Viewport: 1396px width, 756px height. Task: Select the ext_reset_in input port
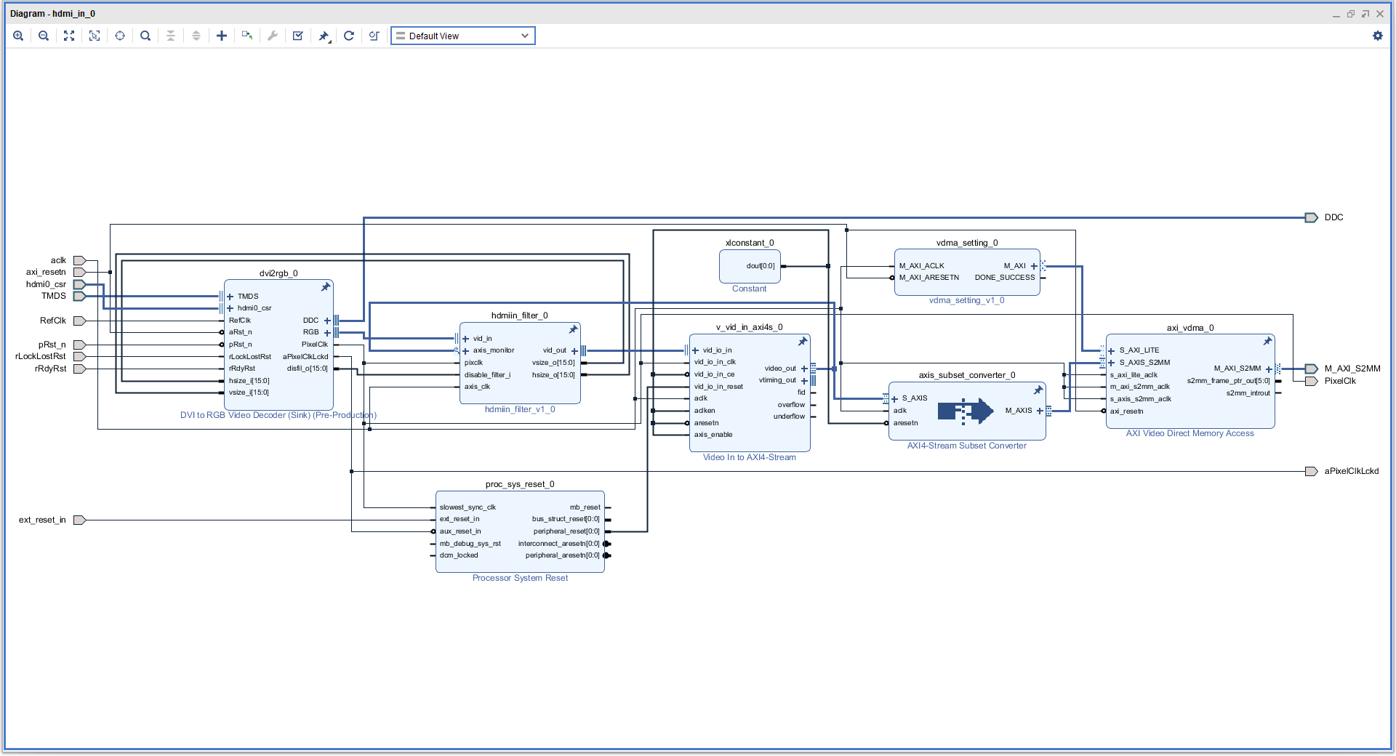coord(79,520)
